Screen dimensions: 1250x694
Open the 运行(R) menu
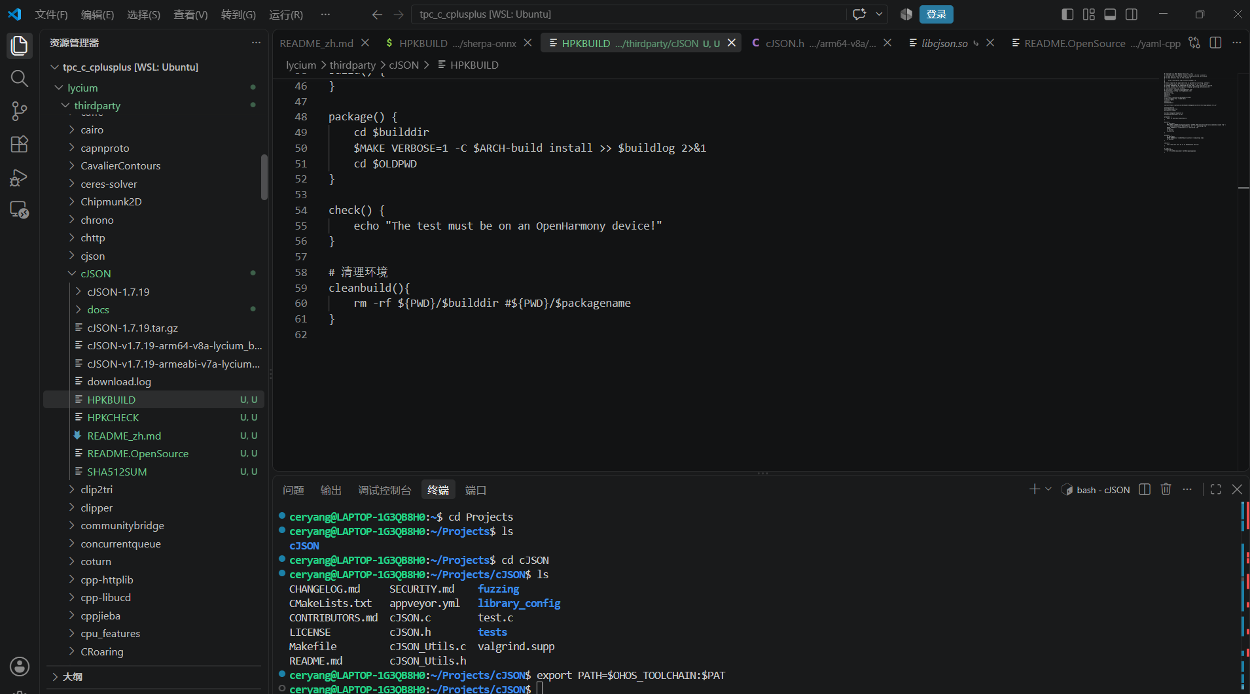click(x=286, y=14)
